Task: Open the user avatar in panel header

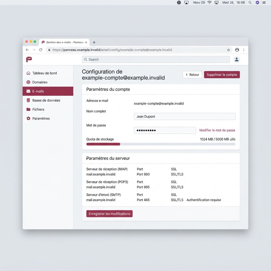Action: pyautogui.click(x=237, y=60)
